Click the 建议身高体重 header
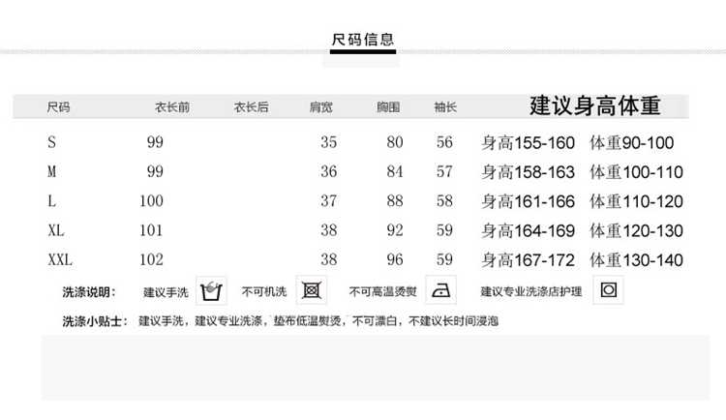The height and width of the screenshot is (420, 726). pos(595,106)
